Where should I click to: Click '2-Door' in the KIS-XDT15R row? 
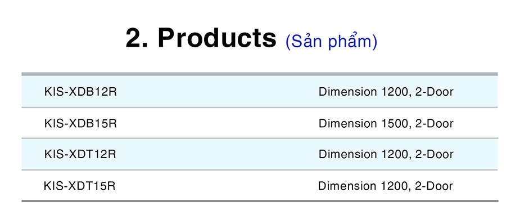click(x=434, y=186)
